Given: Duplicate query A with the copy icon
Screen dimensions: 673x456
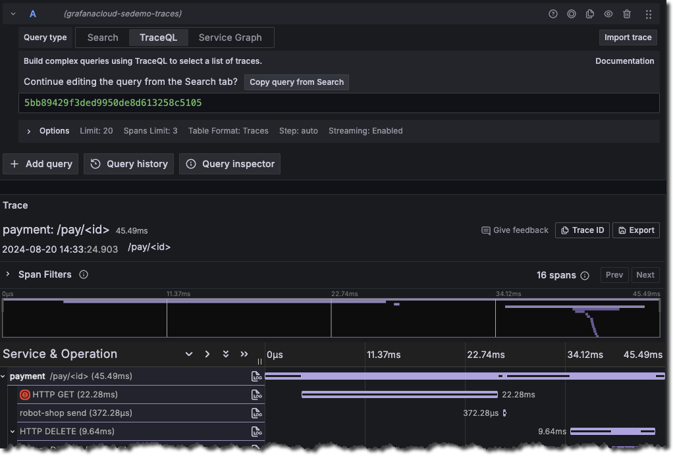Looking at the screenshot, I should 590,14.
